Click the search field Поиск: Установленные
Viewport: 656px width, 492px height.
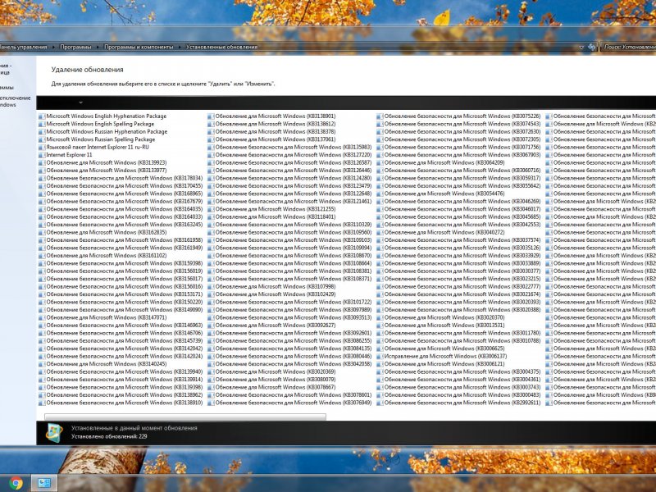(x=629, y=47)
